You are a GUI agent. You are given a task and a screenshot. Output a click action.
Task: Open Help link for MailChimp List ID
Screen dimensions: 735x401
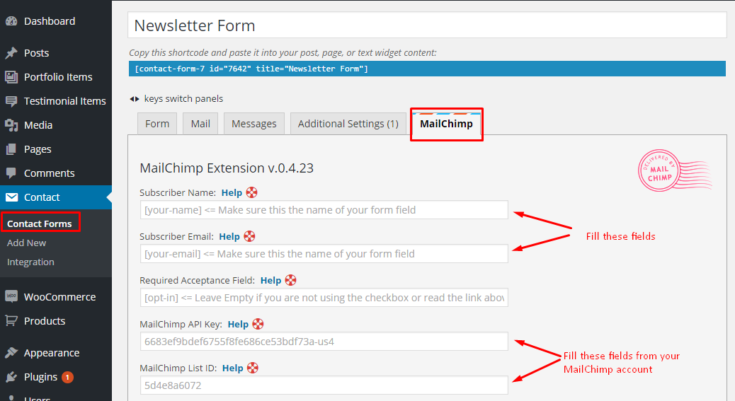pyautogui.click(x=232, y=368)
